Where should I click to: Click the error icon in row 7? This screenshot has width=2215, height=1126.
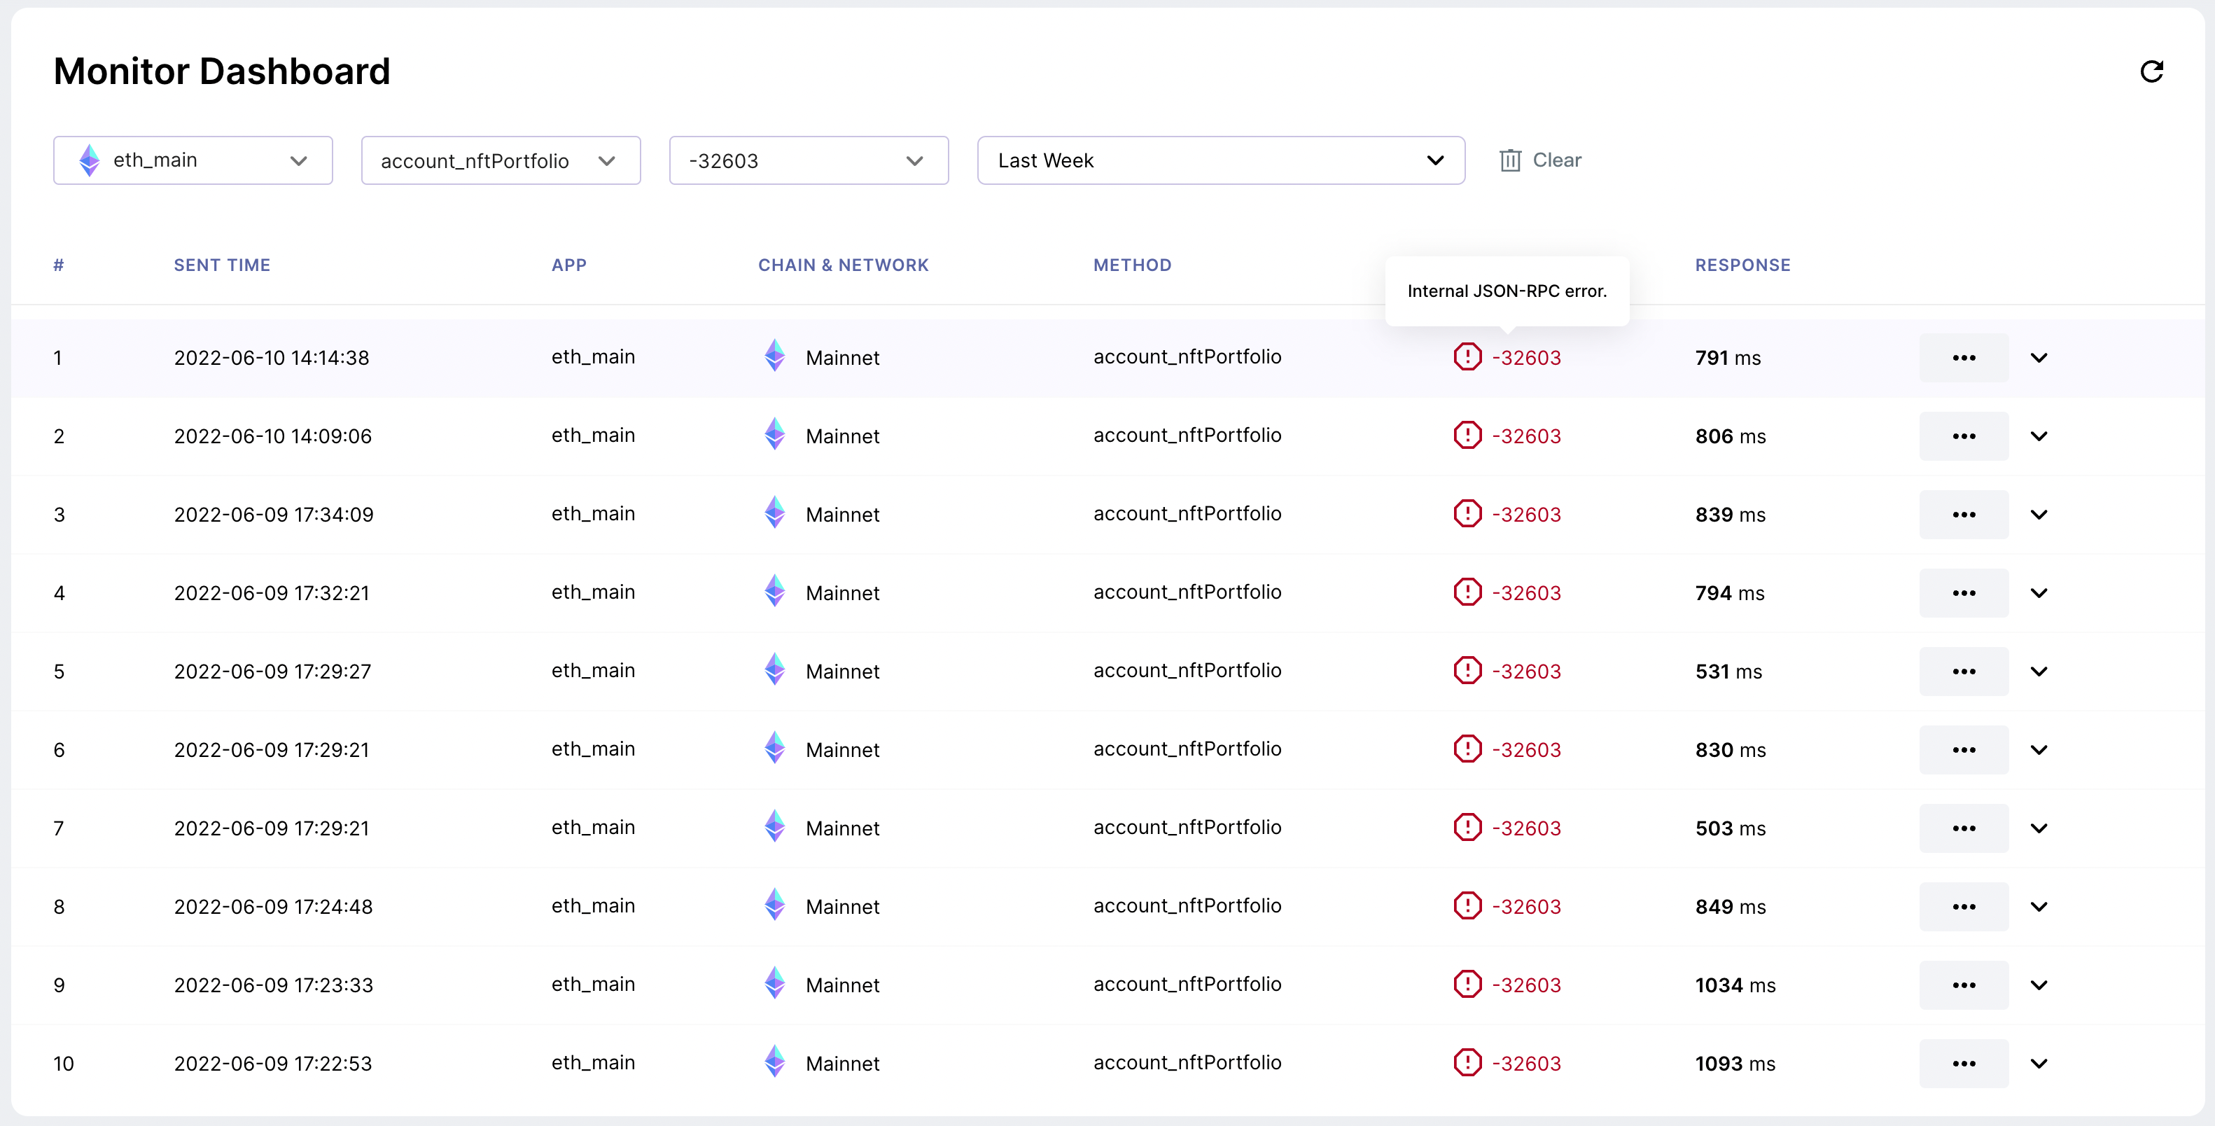point(1467,827)
